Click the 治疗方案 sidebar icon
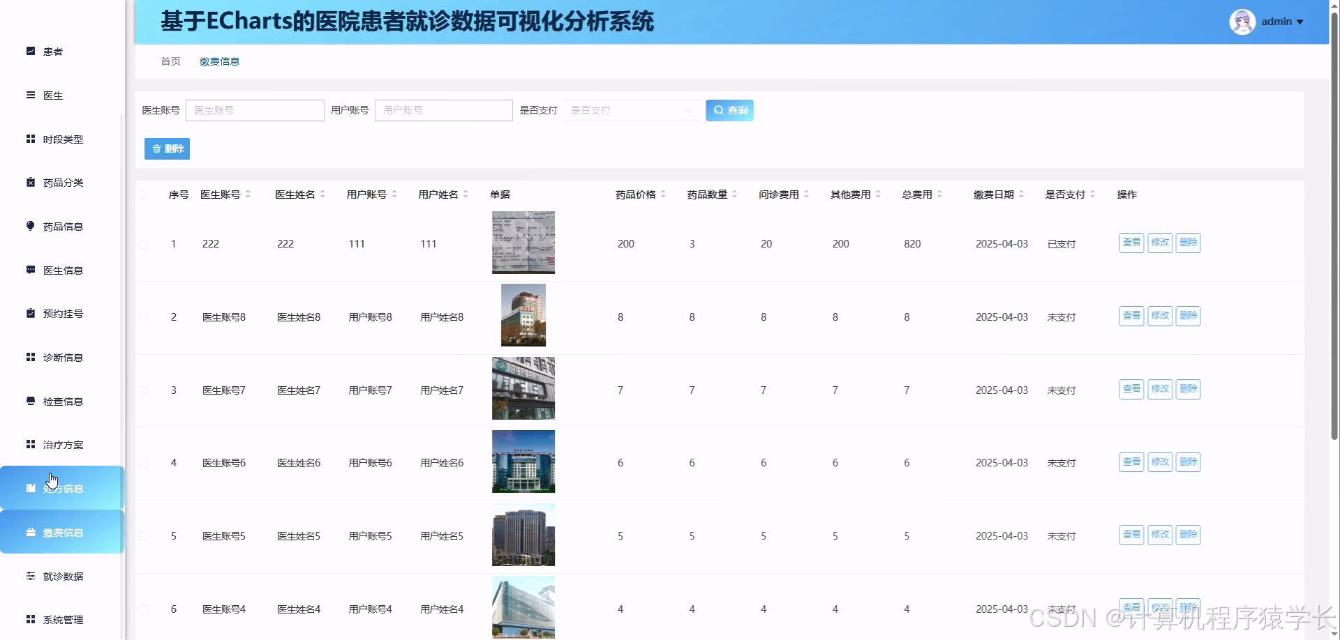Screen dimensions: 1340x640 [x=30, y=444]
